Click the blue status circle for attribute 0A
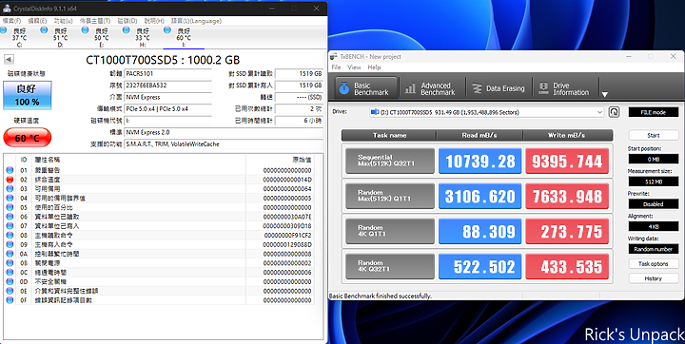 click(x=10, y=254)
